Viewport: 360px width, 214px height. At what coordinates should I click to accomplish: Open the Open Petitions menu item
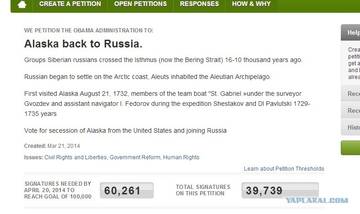[x=140, y=4]
